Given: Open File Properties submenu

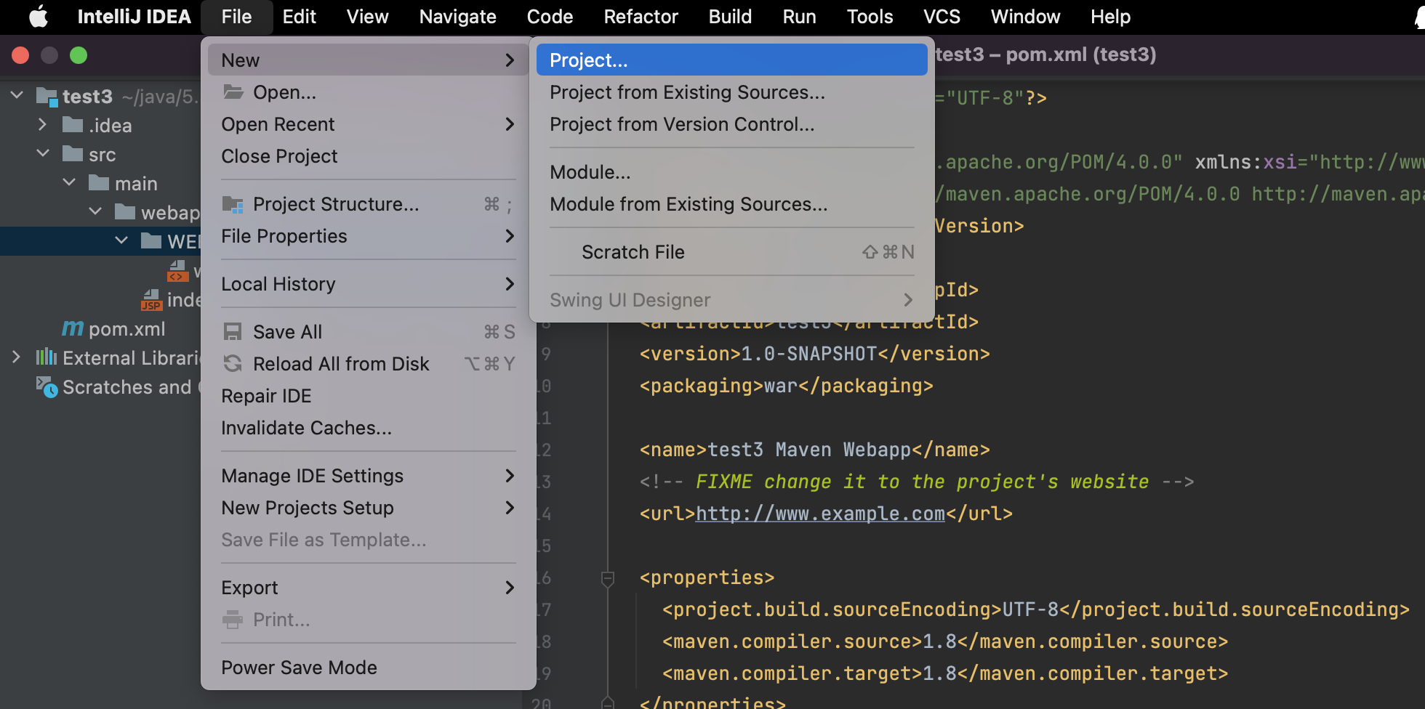Looking at the screenshot, I should pyautogui.click(x=368, y=236).
